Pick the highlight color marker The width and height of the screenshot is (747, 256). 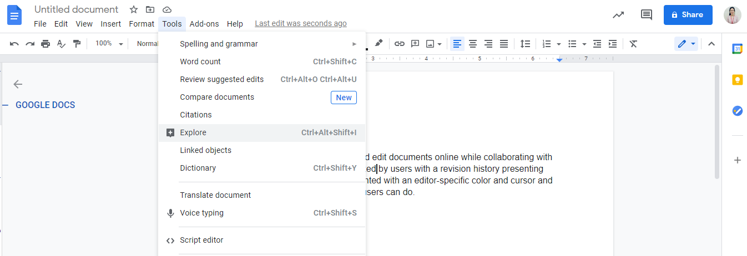(379, 43)
